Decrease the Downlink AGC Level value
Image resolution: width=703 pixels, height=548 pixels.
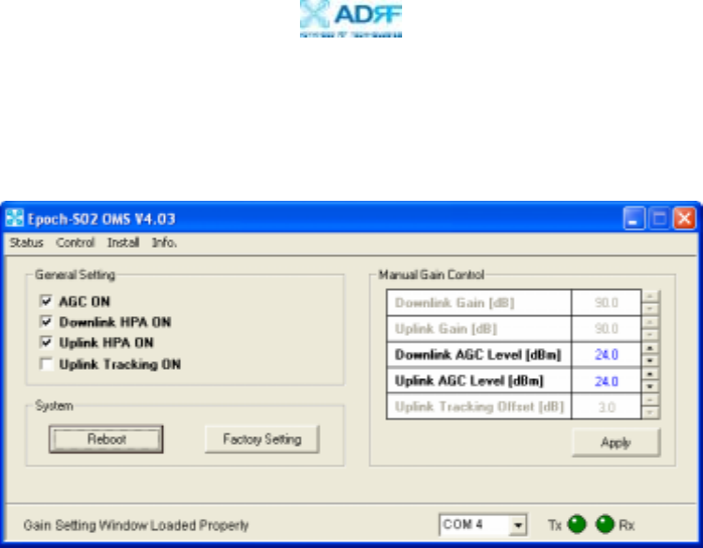tap(651, 361)
